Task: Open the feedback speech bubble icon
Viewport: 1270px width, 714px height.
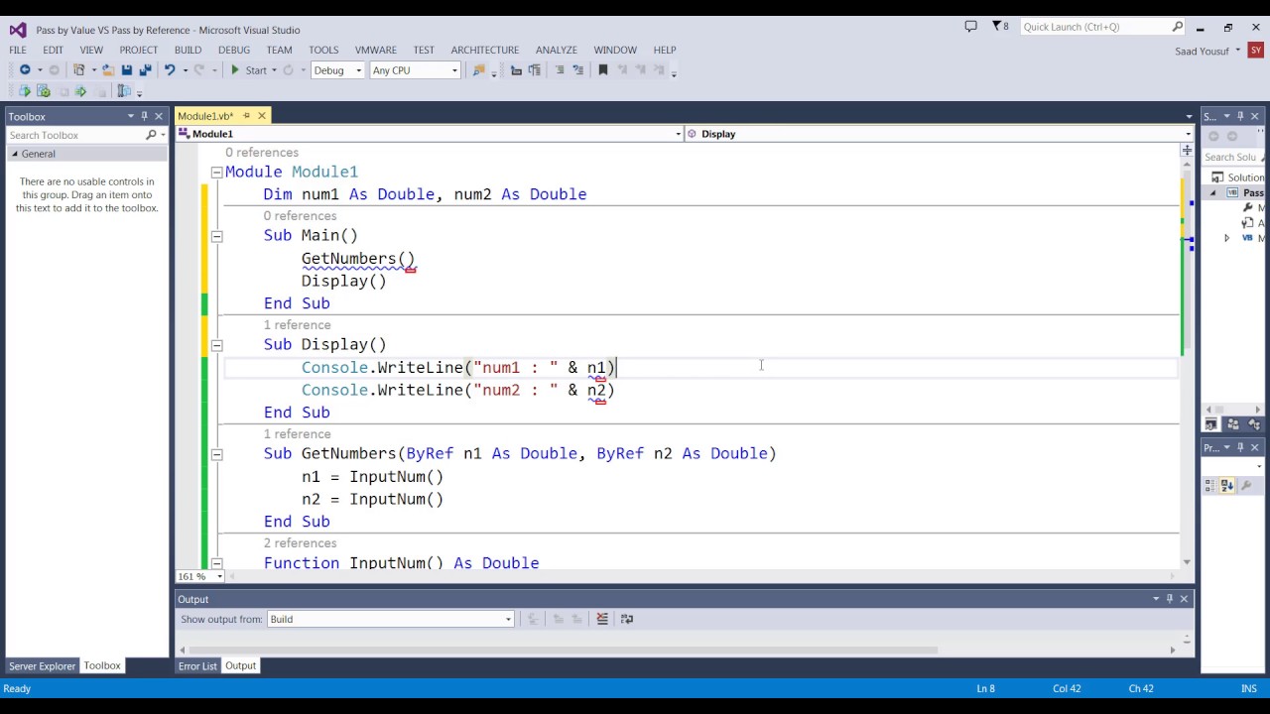Action: click(970, 27)
